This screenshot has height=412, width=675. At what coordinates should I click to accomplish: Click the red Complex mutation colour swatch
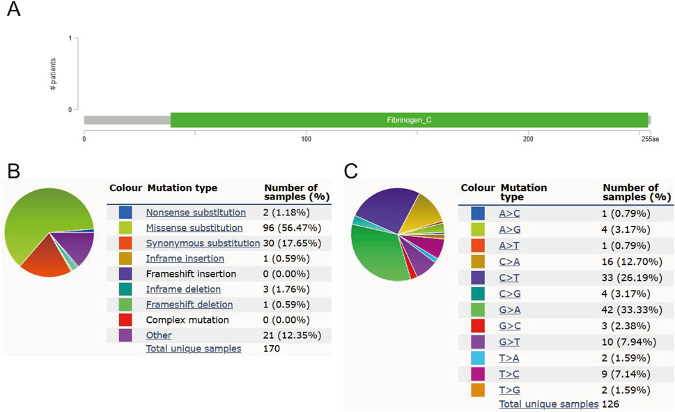125,320
